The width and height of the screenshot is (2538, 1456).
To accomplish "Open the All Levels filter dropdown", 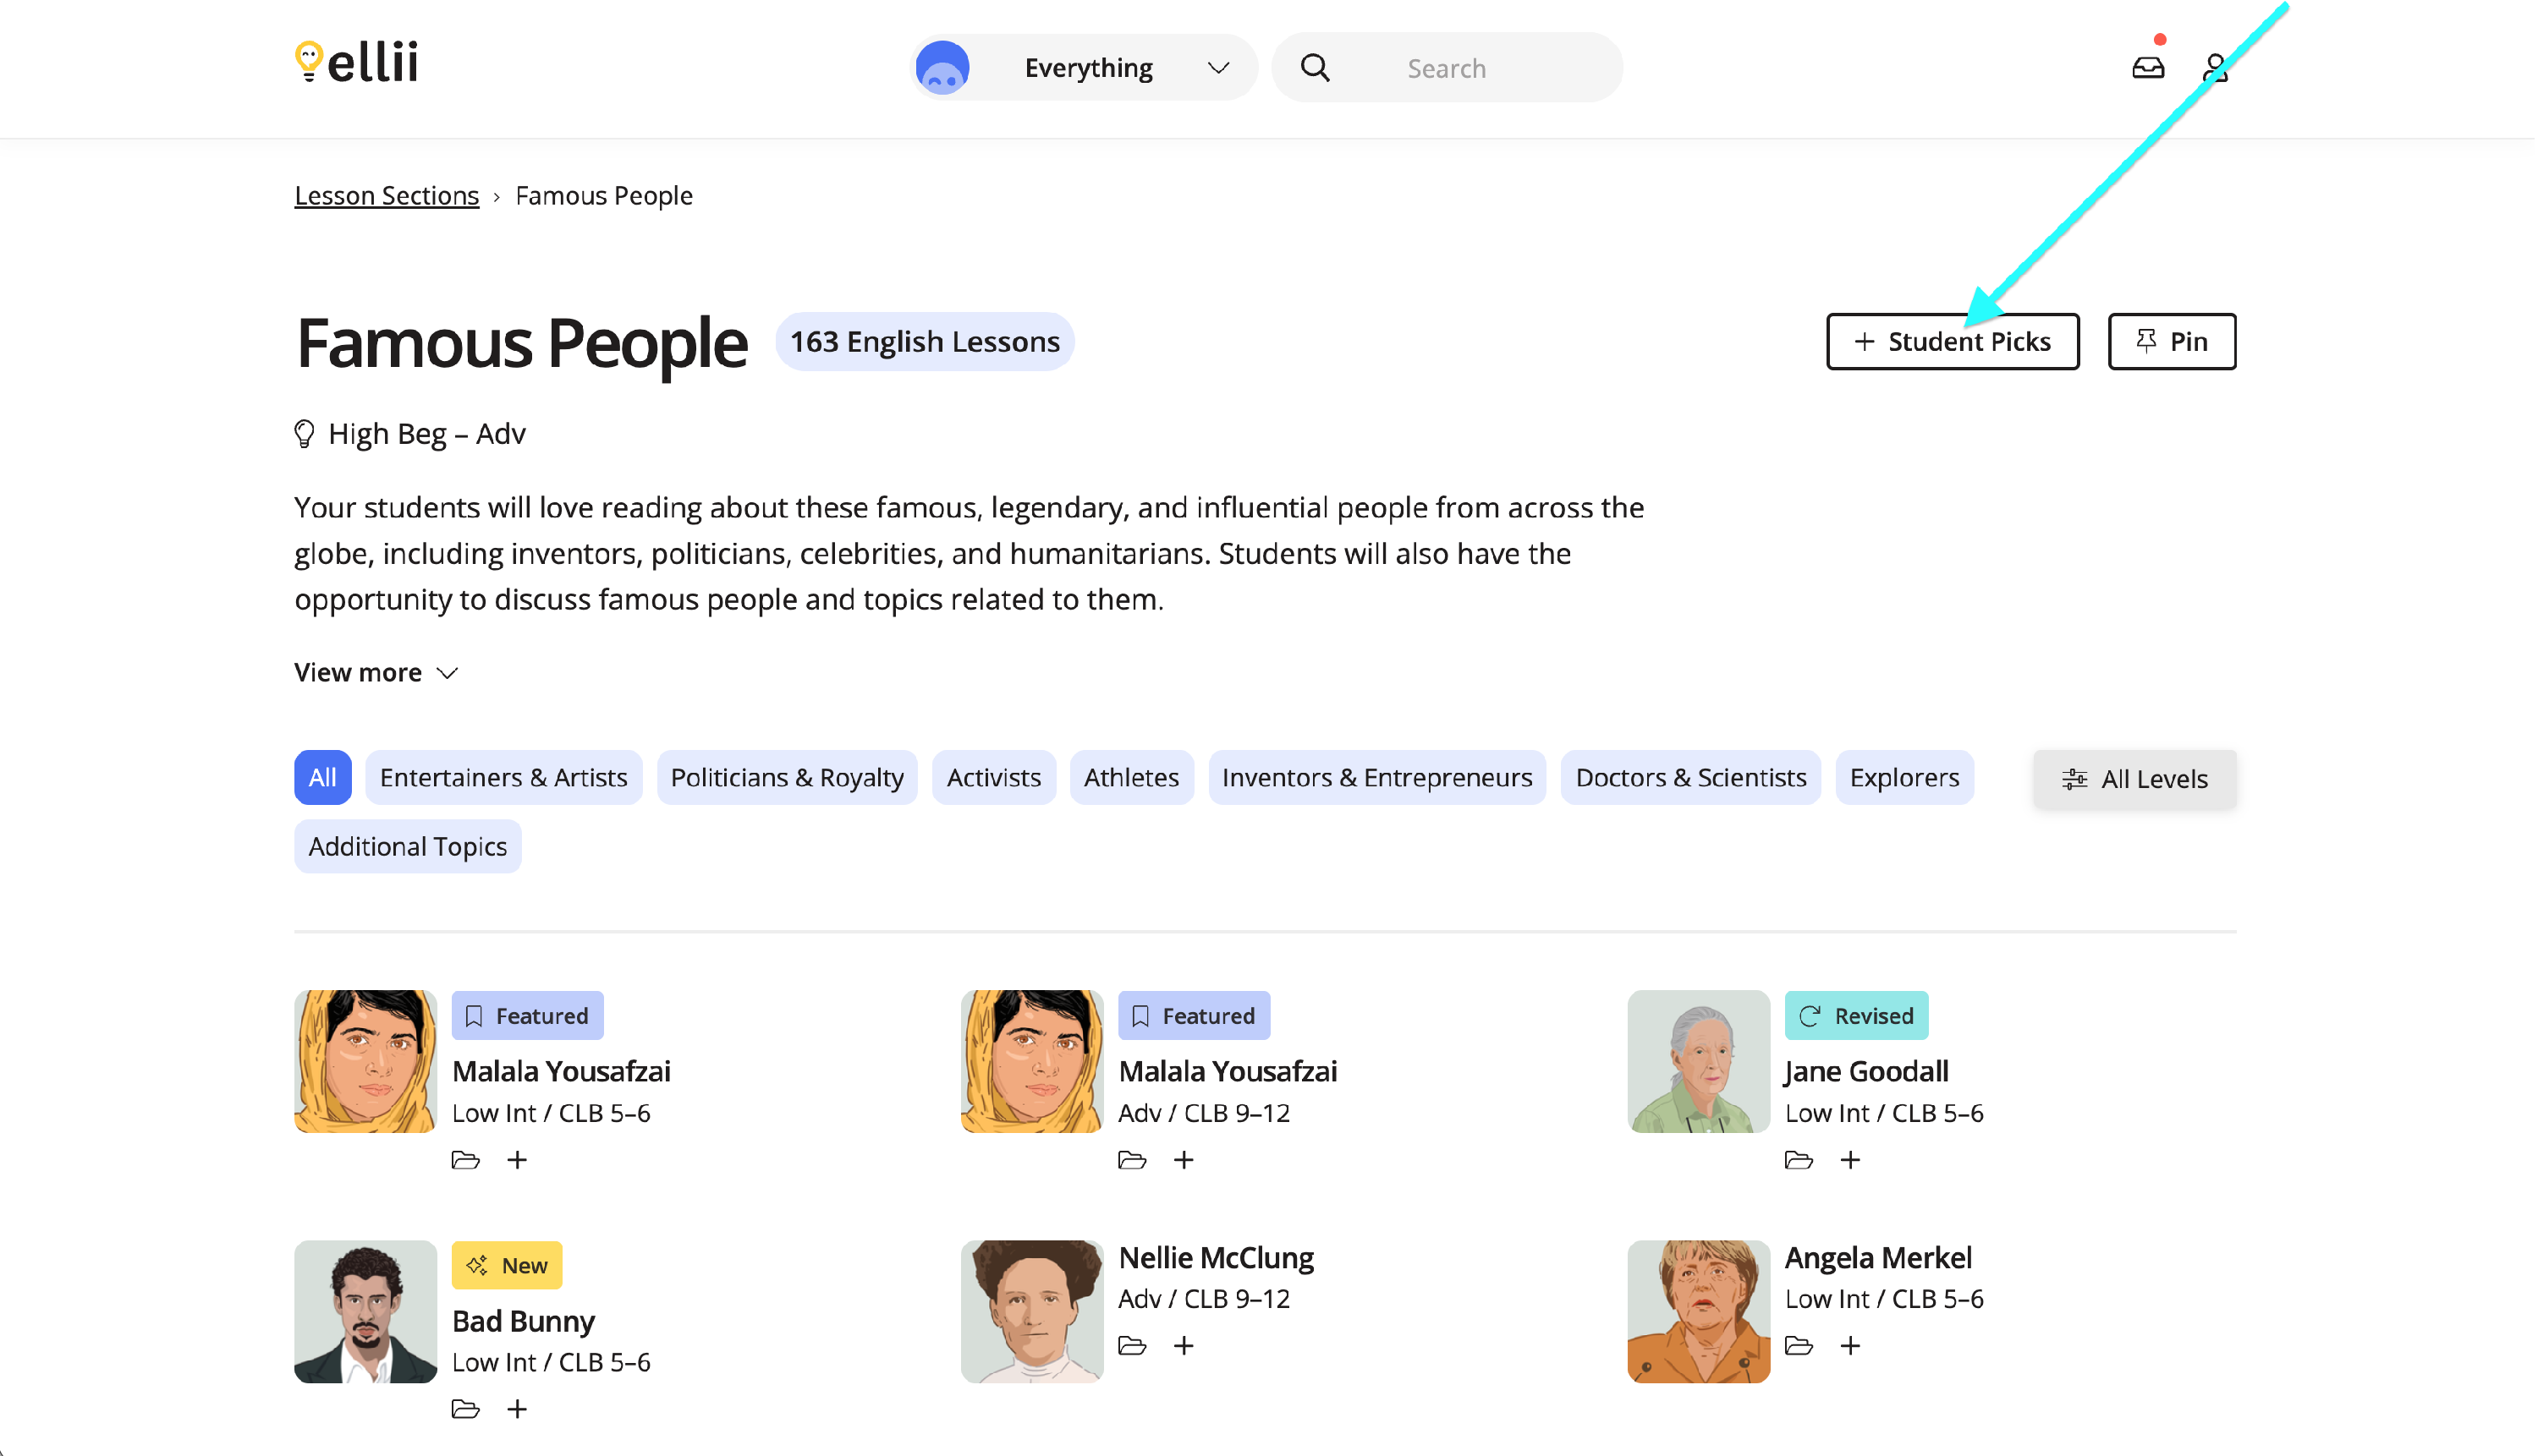I will pyautogui.click(x=2134, y=779).
